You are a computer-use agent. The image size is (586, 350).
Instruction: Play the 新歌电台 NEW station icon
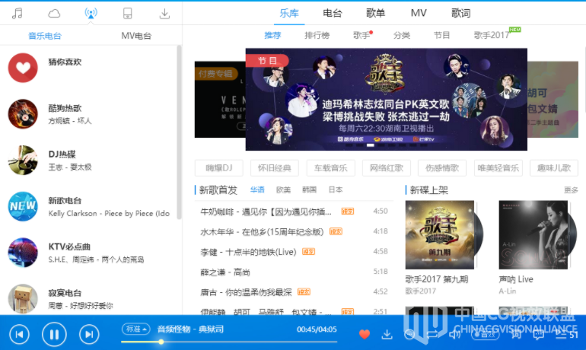point(23,206)
